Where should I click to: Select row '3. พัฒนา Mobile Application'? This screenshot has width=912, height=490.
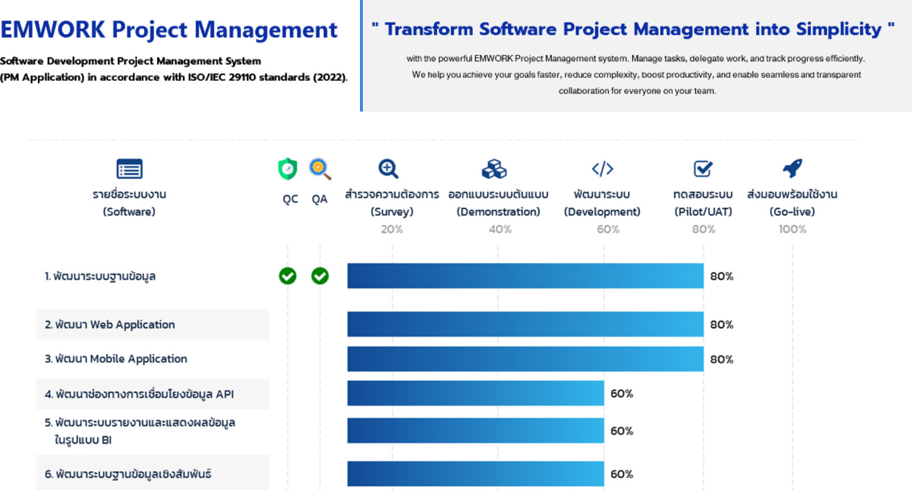pos(116,359)
